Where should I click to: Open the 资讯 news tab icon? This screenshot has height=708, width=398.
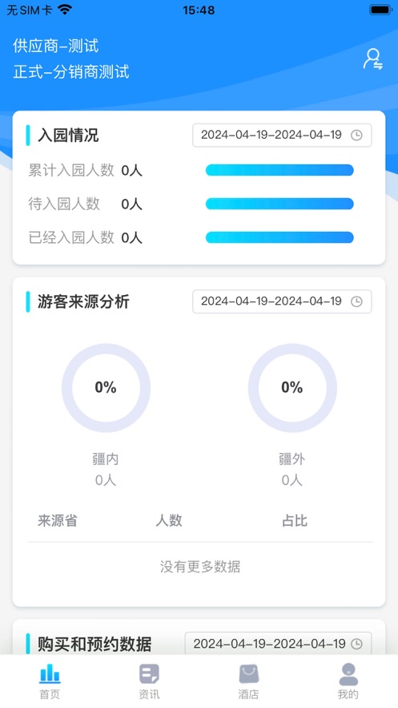point(149,674)
